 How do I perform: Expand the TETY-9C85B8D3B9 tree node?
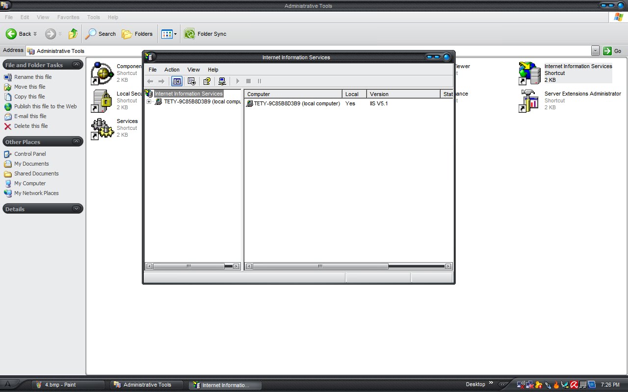149,102
